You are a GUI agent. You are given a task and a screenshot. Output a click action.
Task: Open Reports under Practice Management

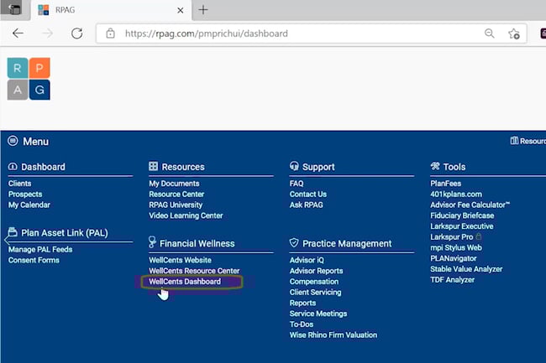click(303, 303)
